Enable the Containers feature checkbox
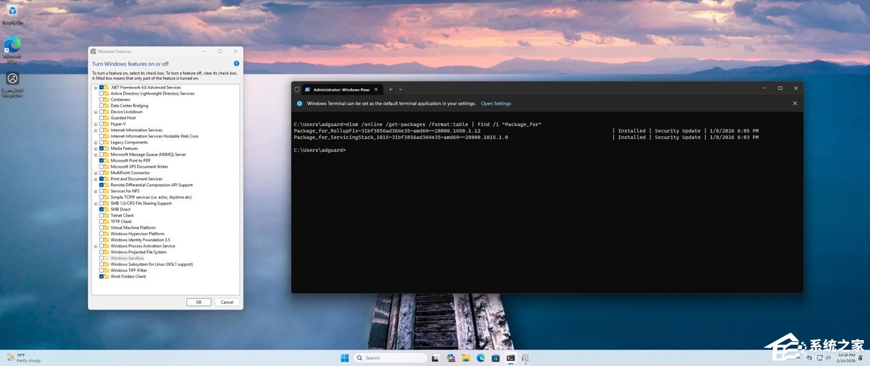 (101, 99)
